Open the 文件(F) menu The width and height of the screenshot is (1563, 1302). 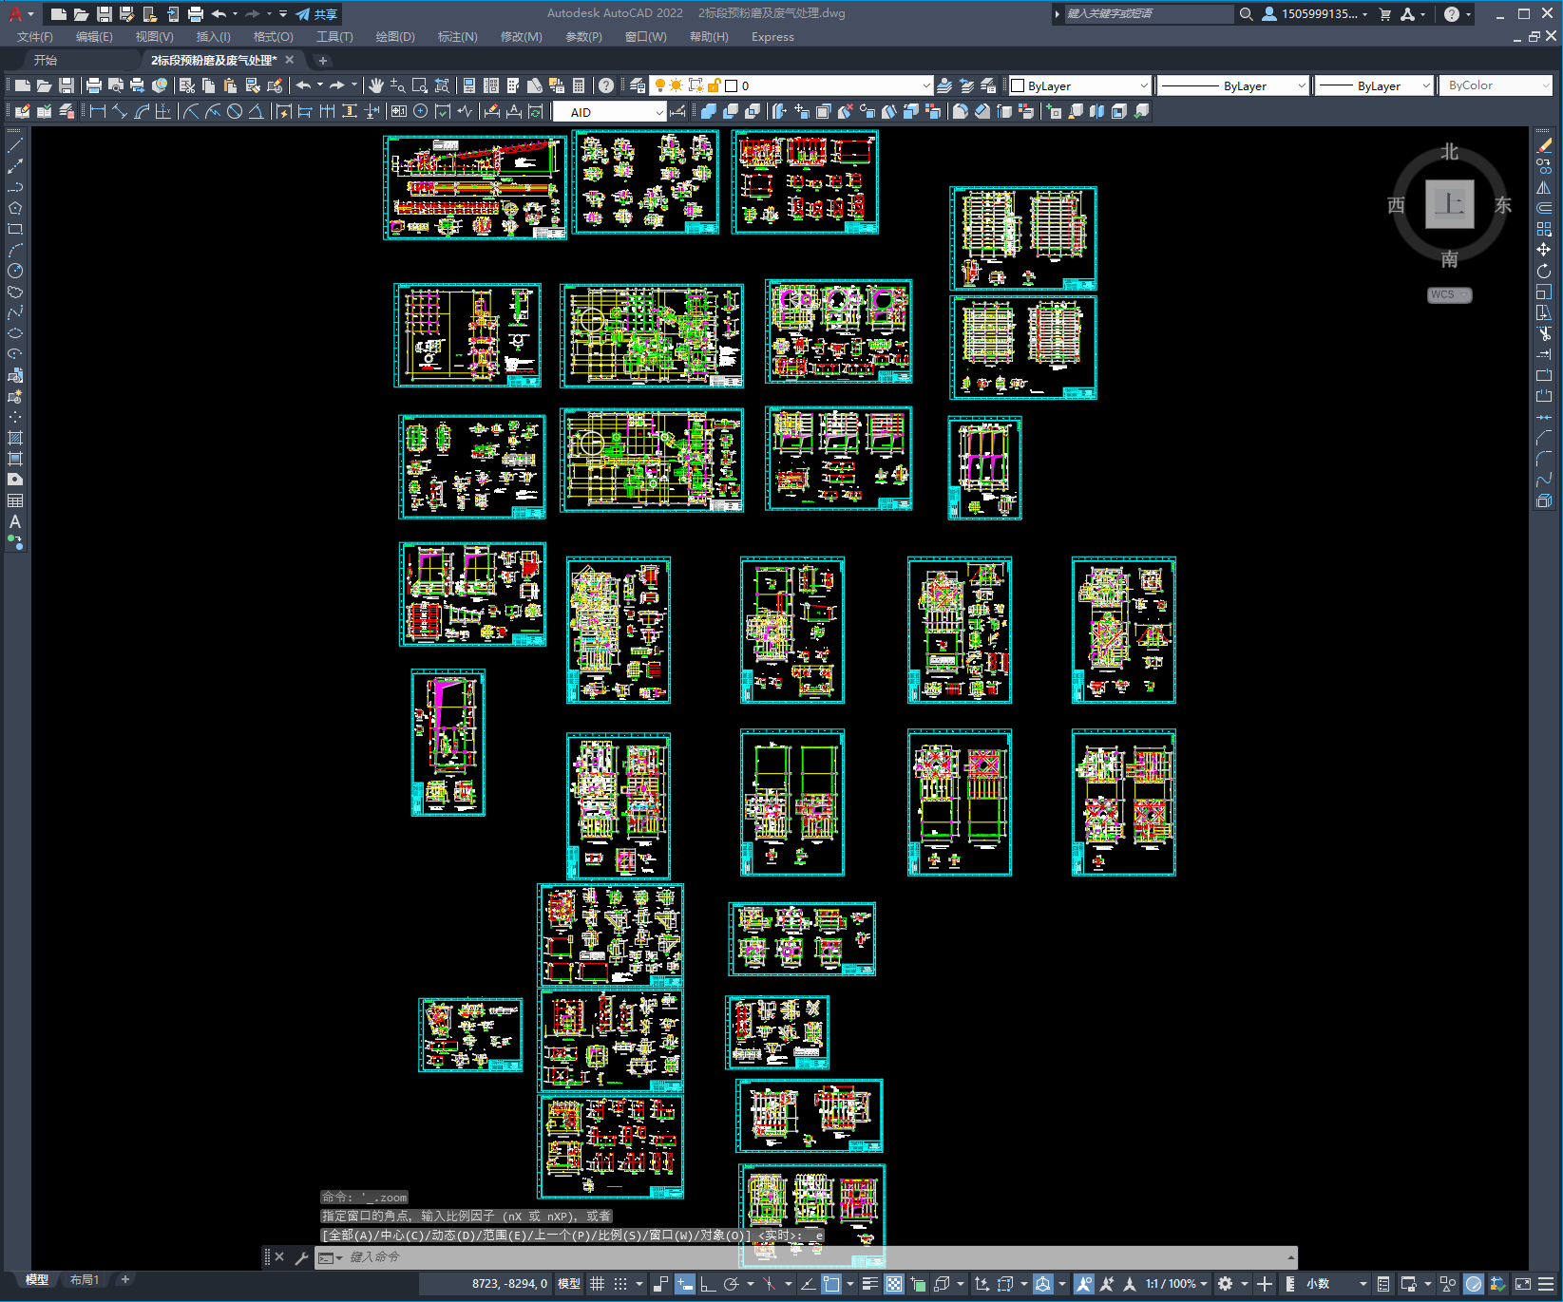[x=35, y=37]
